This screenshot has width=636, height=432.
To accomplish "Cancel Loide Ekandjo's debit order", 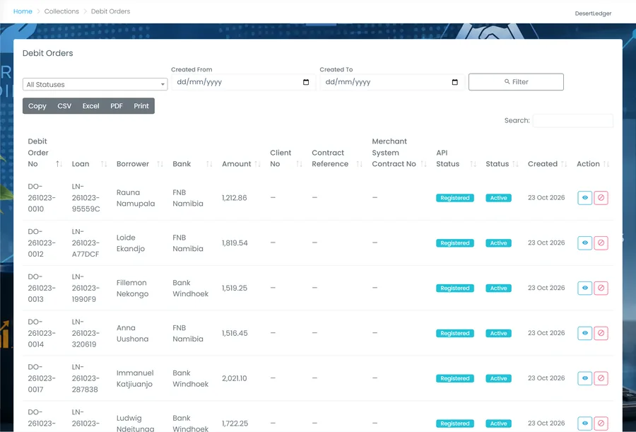I will click(601, 243).
